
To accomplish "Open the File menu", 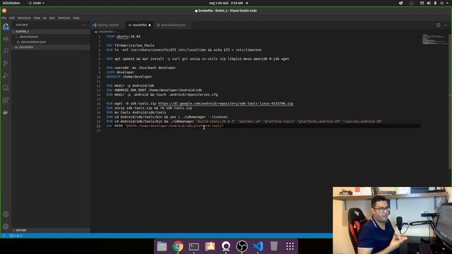I will click(4, 18).
